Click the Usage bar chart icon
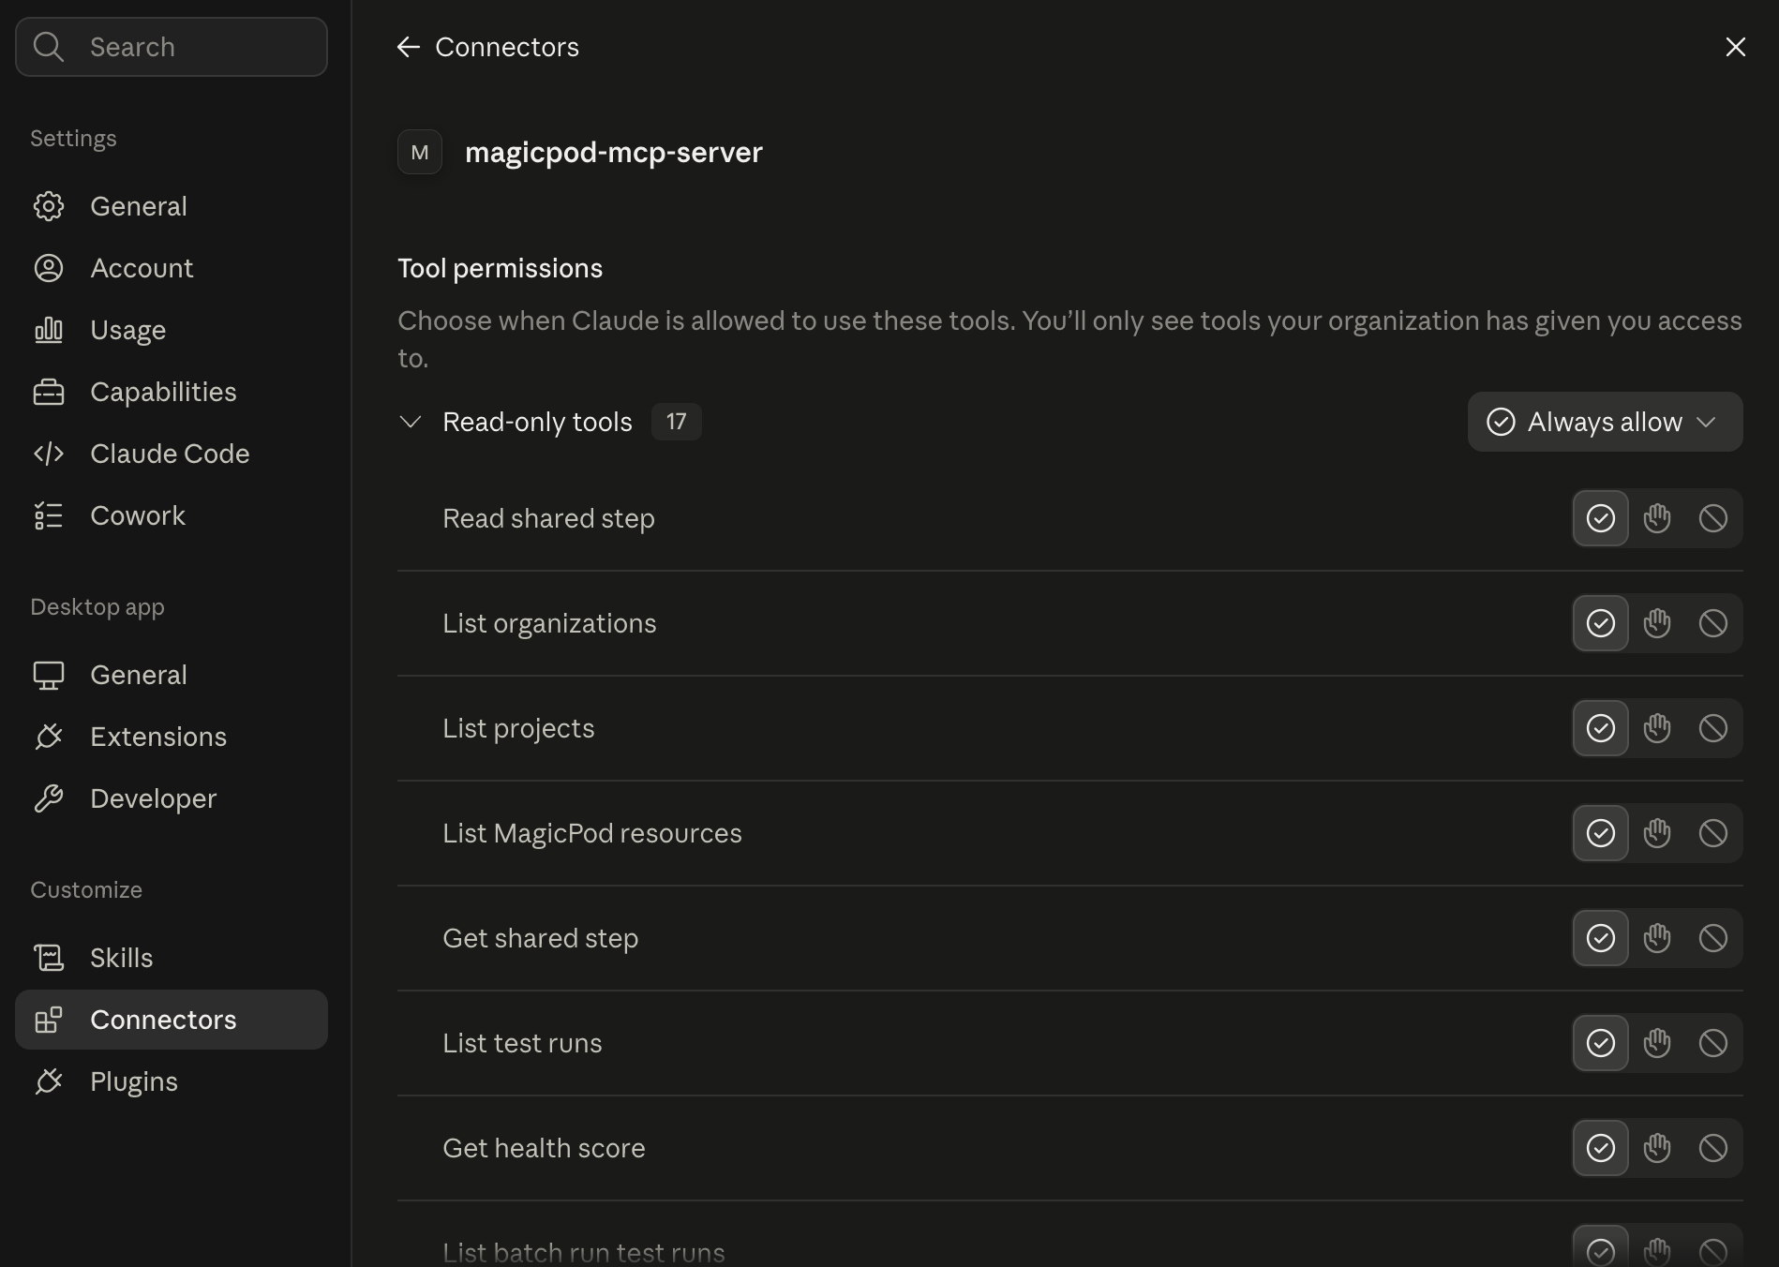The height and width of the screenshot is (1267, 1779). tap(49, 330)
